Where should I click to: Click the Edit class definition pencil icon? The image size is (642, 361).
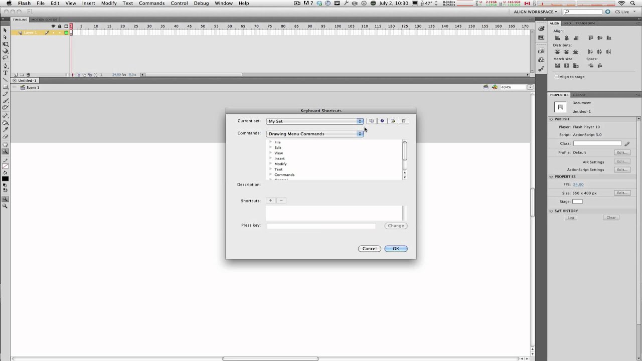click(627, 144)
